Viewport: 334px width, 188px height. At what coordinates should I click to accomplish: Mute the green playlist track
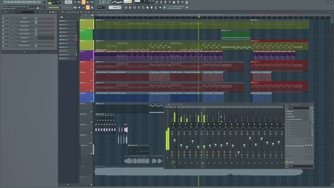click(92, 39)
